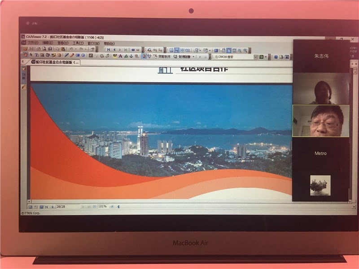Screen dimensions: 359x269
Task: Open the undo history dropdown arrow
Action: coord(75,49)
